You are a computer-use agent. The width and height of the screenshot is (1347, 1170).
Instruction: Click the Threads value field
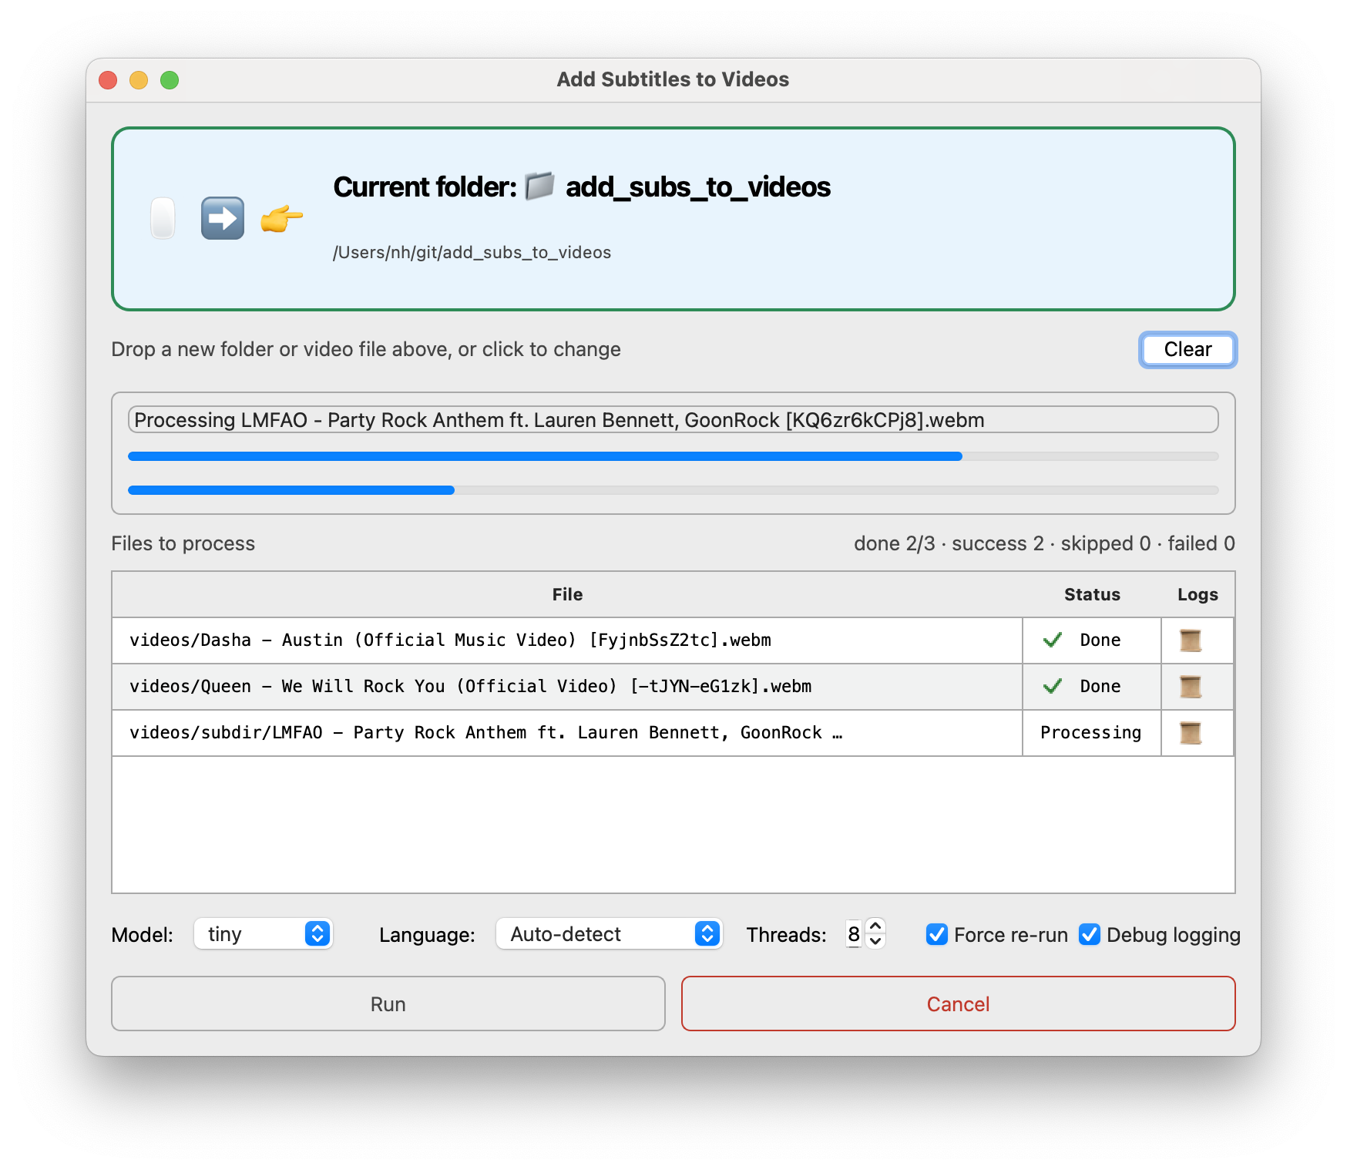coord(854,934)
